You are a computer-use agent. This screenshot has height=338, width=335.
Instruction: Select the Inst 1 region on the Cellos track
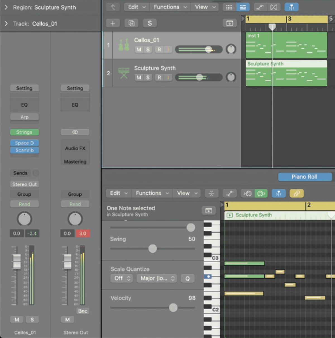click(286, 45)
